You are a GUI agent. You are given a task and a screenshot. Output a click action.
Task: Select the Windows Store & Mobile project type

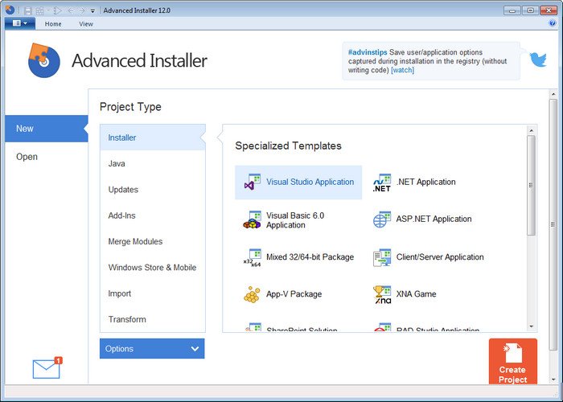153,268
